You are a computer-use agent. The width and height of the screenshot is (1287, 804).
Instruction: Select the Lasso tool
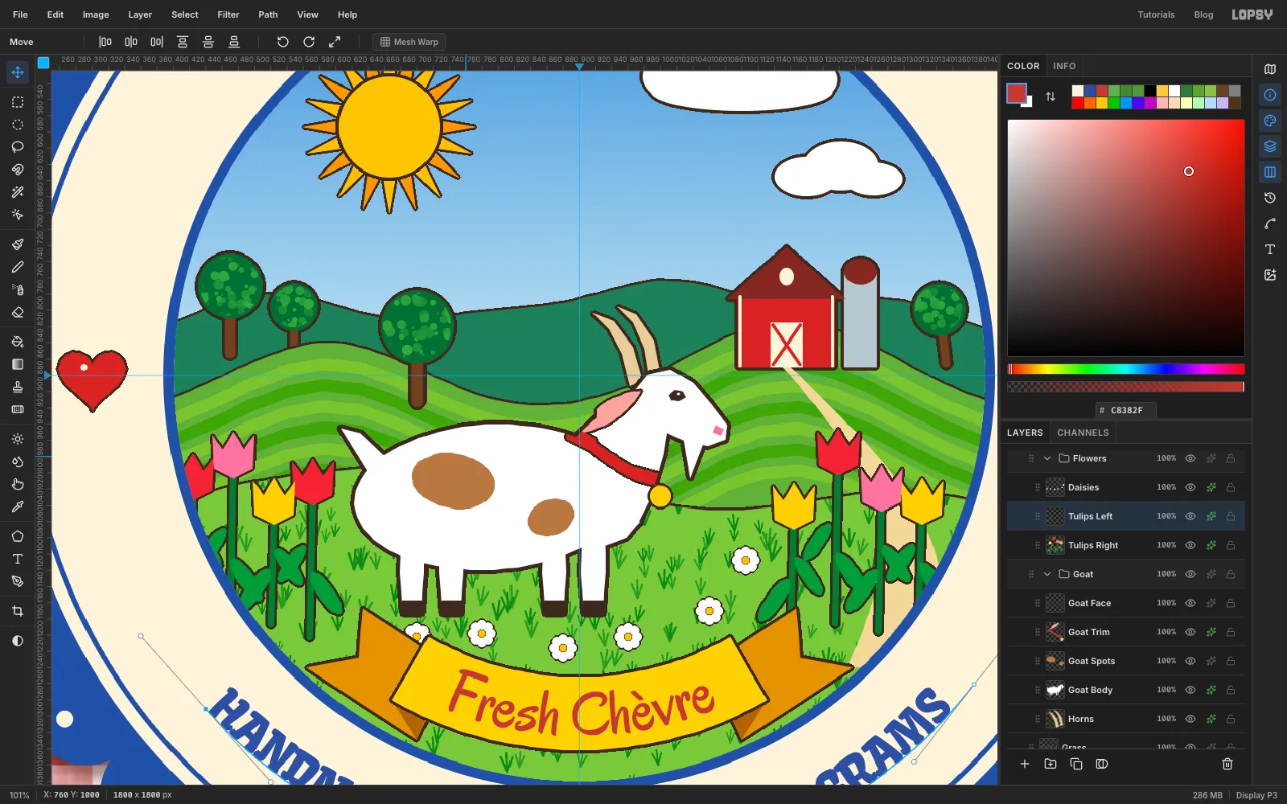pyautogui.click(x=18, y=147)
